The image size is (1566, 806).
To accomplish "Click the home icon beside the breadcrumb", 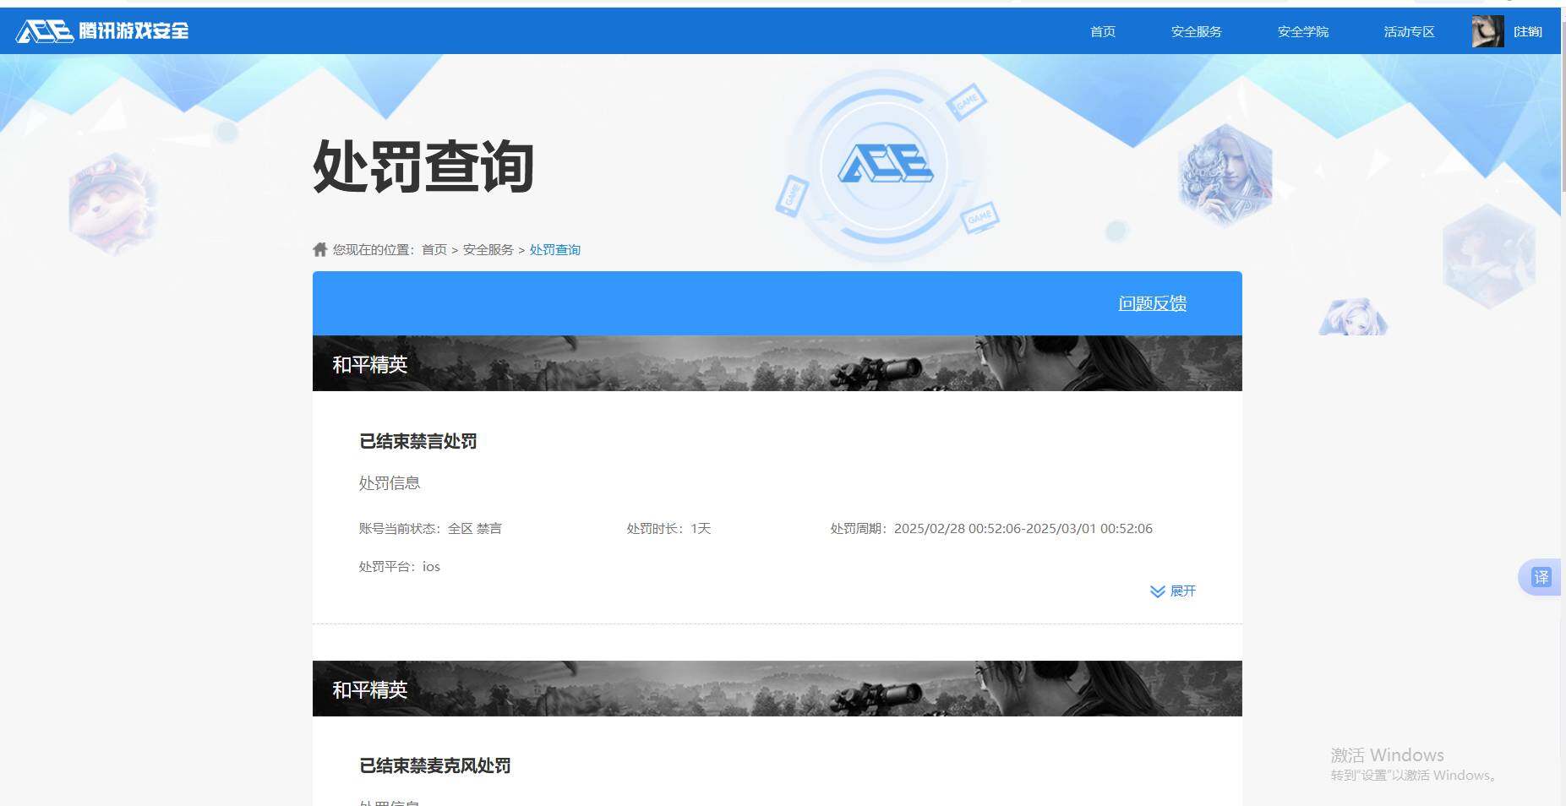I will pyautogui.click(x=319, y=248).
